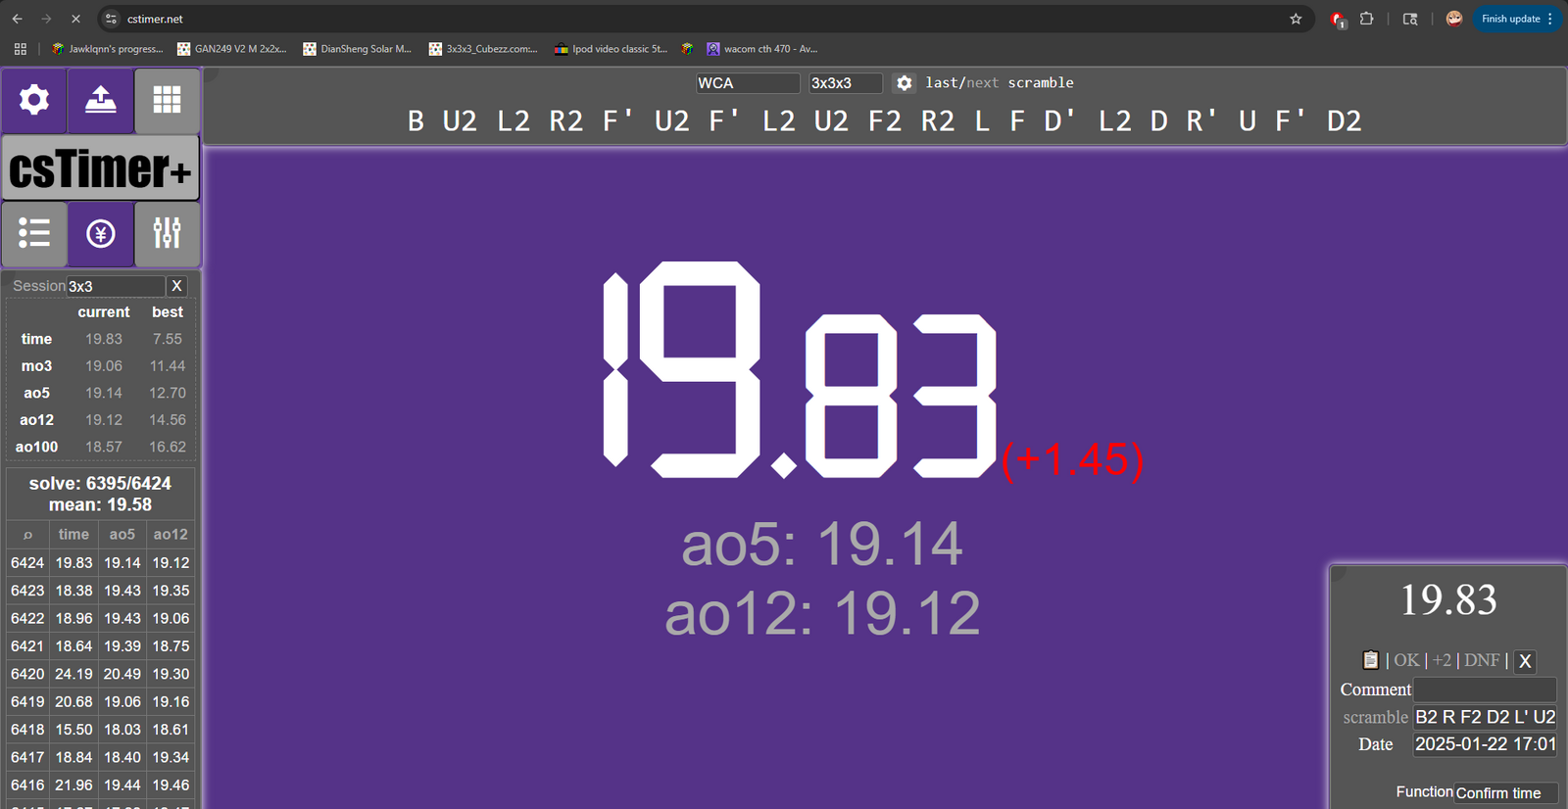Click the search icon in solves table header
The width and height of the screenshot is (1568, 809).
pyautogui.click(x=27, y=535)
